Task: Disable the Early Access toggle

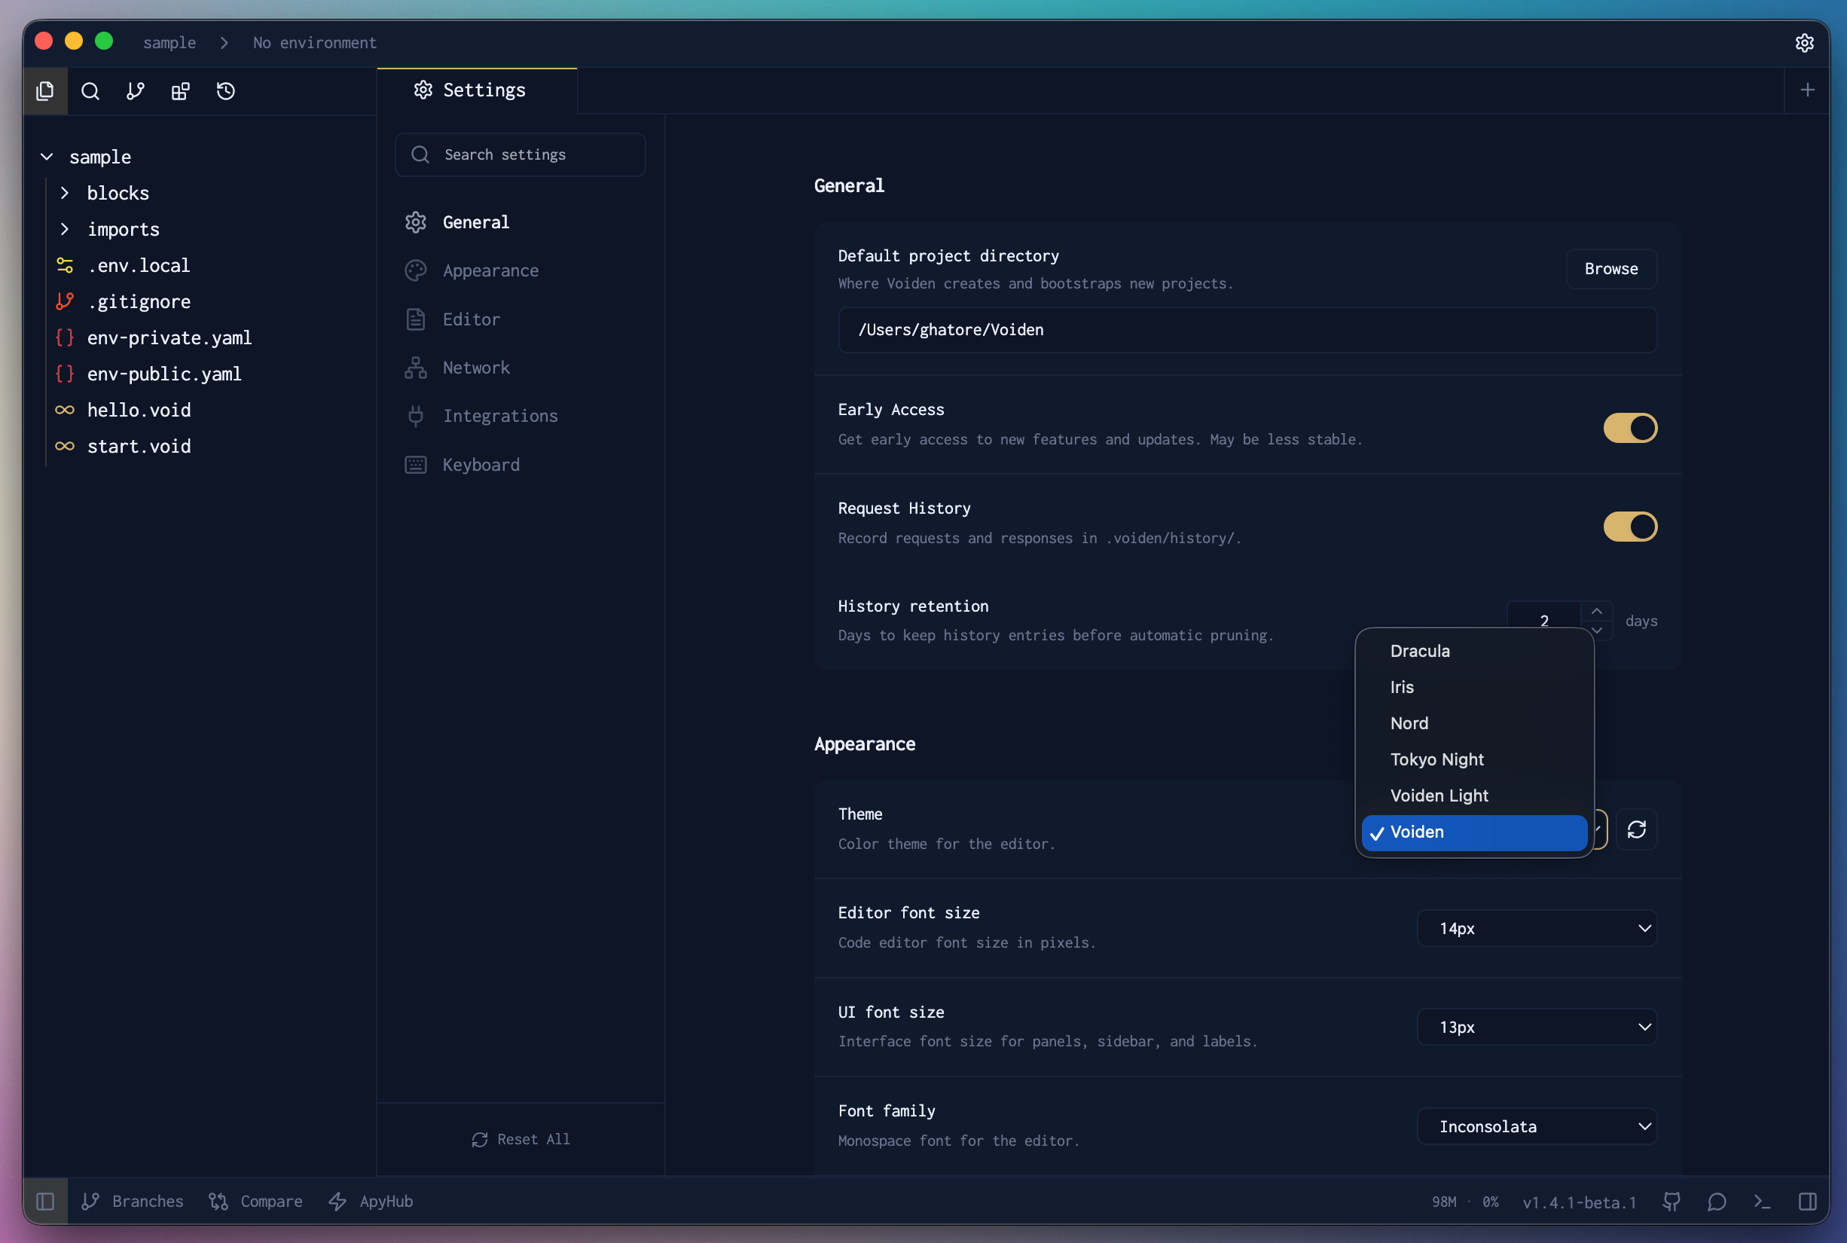Action: 1630,428
